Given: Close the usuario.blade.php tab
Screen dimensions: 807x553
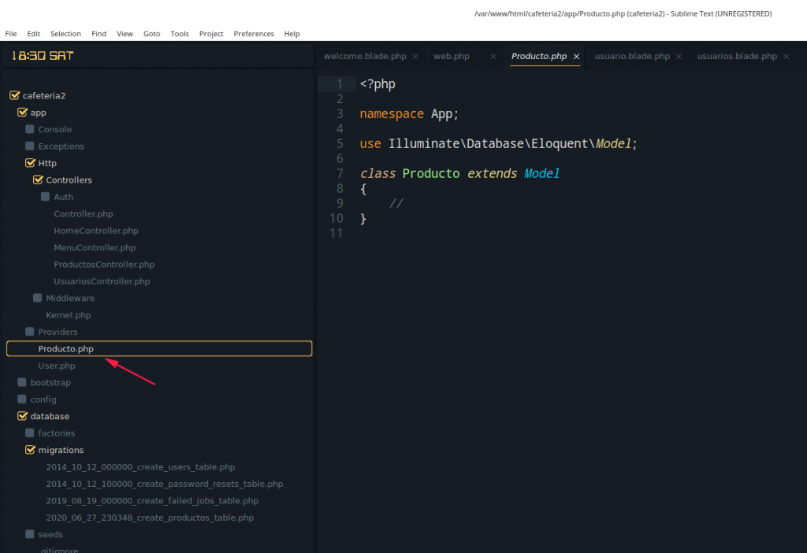Looking at the screenshot, I should coord(679,57).
